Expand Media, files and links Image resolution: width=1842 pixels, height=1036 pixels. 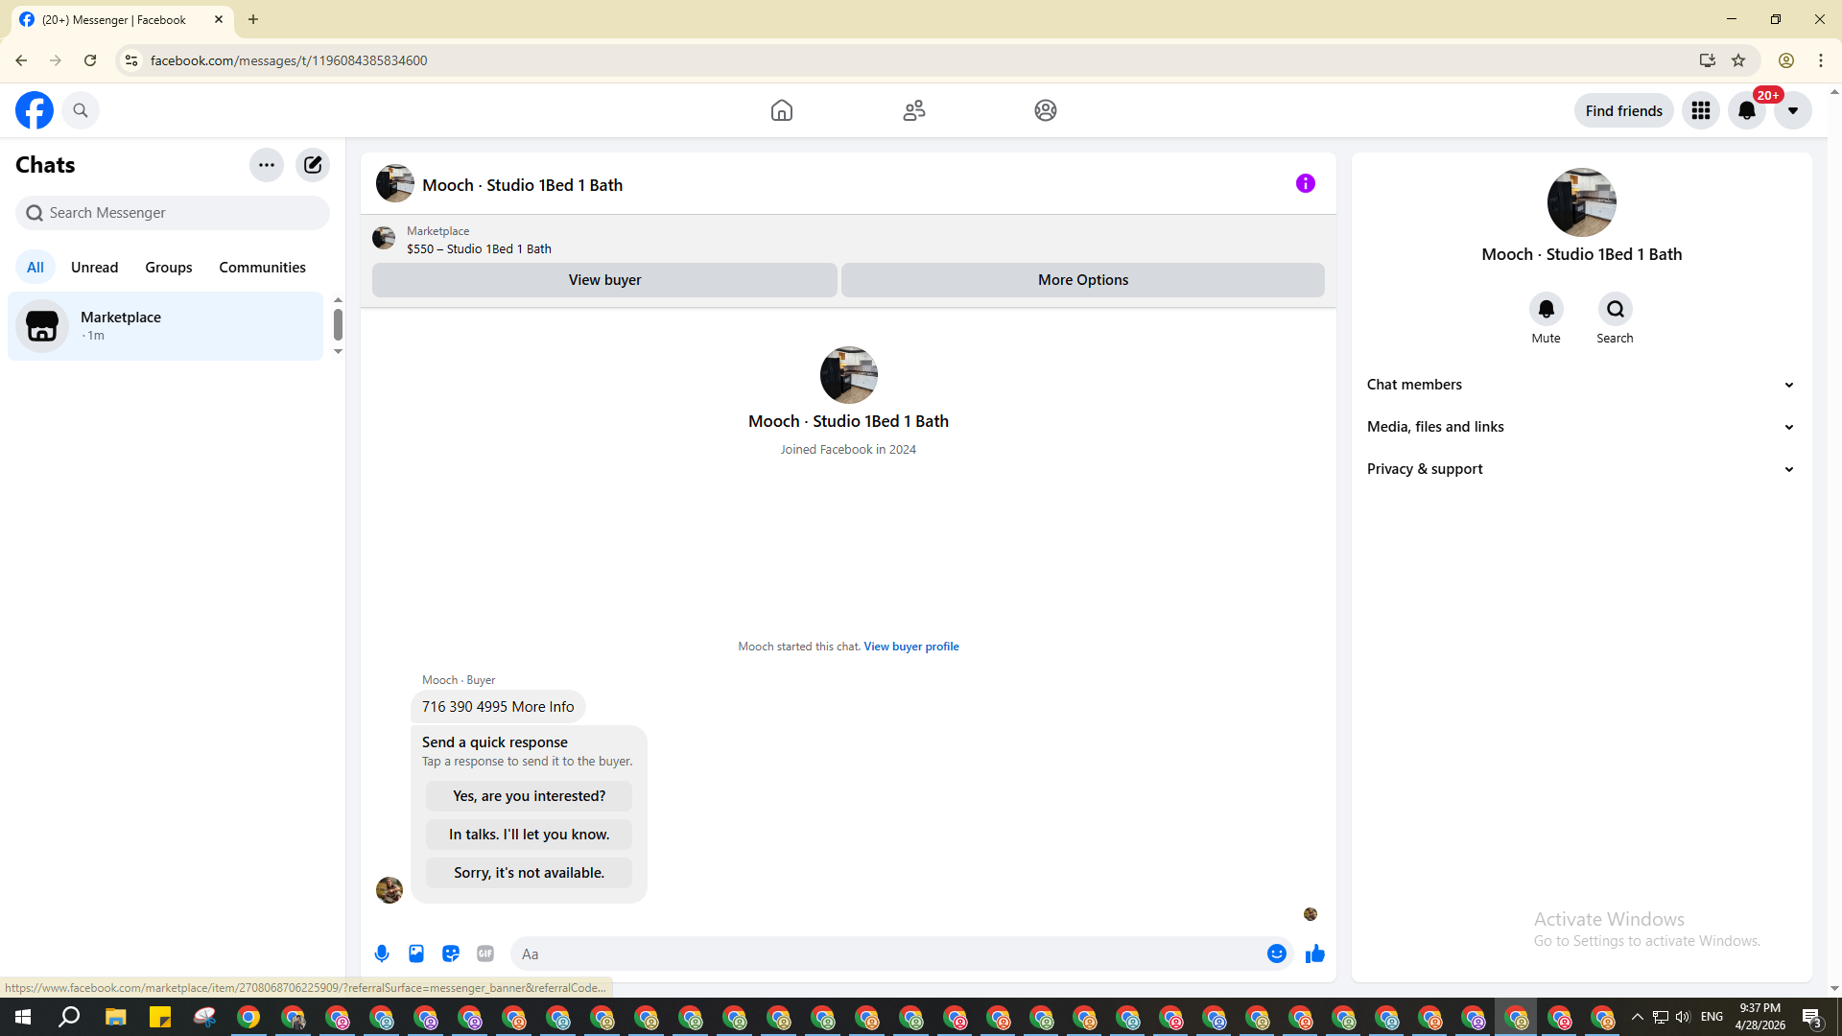pyautogui.click(x=1580, y=427)
